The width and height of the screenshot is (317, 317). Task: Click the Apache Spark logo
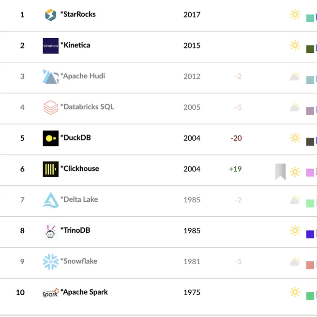(x=50, y=293)
